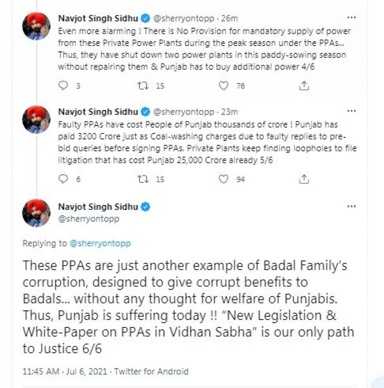Reply to the 4/6 tweet
This screenshot has width=384, height=388.
pos(63,86)
